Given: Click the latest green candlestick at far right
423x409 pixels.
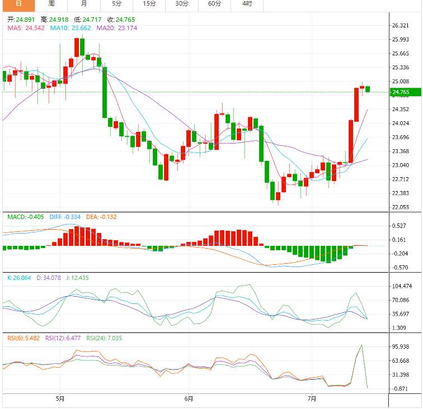Looking at the screenshot, I should point(368,89).
